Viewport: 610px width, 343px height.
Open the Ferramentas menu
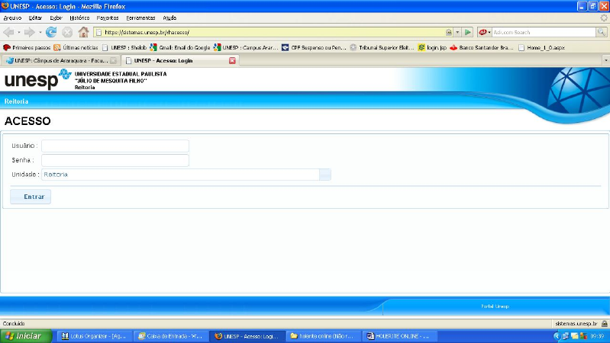pos(141,18)
